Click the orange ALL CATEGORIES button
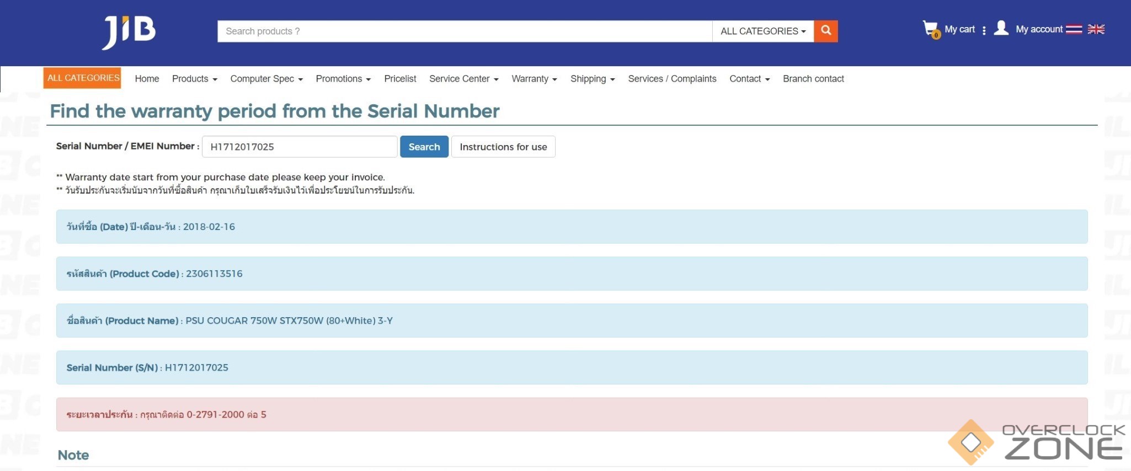The height and width of the screenshot is (471, 1131). pos(83,78)
